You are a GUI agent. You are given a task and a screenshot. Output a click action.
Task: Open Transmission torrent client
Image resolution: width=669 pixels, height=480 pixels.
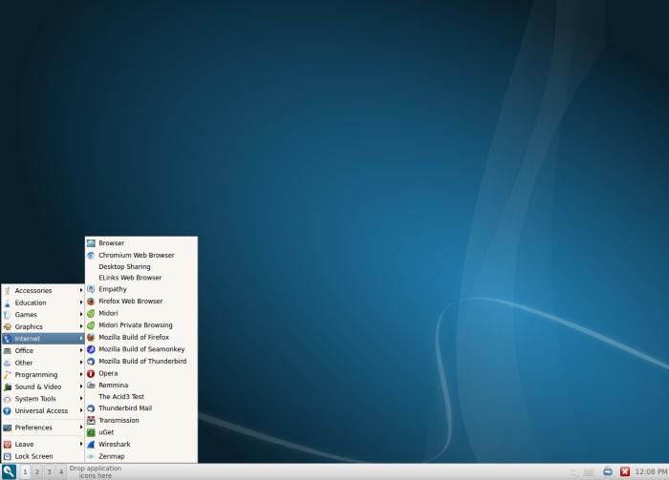point(119,420)
